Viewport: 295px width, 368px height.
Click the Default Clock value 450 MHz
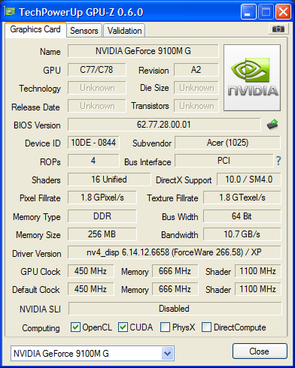tap(90, 289)
